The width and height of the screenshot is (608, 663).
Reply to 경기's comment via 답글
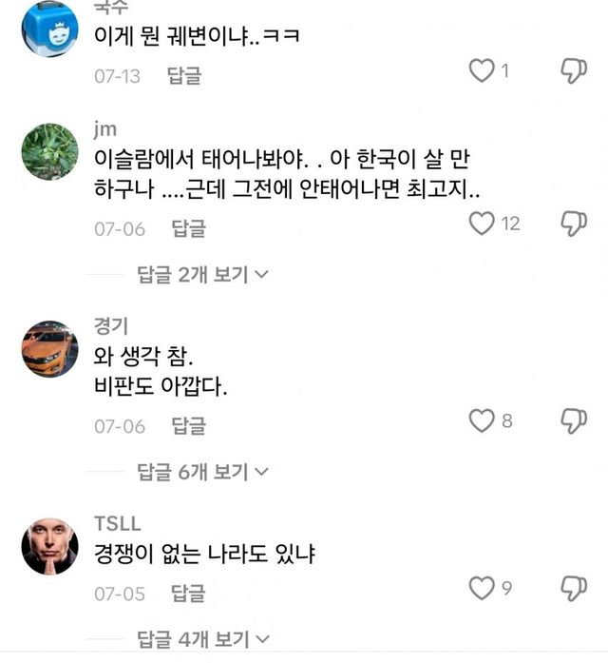click(x=188, y=425)
